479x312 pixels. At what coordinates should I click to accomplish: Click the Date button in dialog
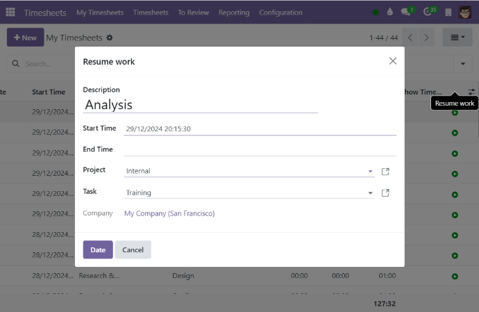[x=98, y=249]
